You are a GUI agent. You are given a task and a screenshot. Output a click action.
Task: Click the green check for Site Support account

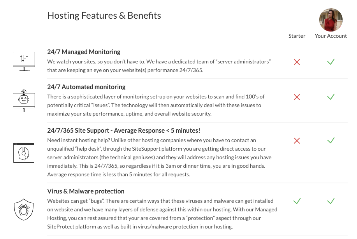click(x=331, y=140)
